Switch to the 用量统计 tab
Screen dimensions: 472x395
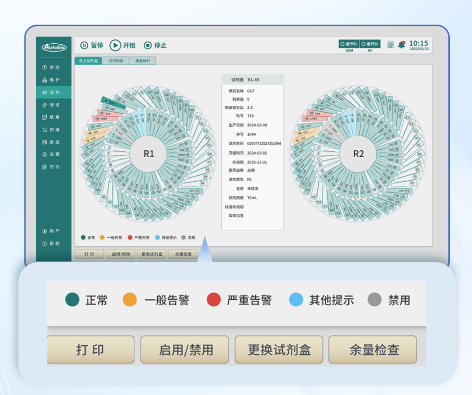click(x=142, y=61)
